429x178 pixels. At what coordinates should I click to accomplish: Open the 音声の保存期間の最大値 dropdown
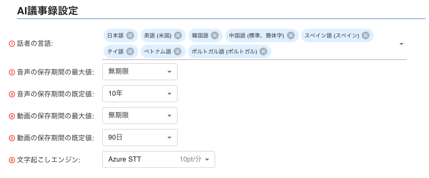[x=140, y=72]
